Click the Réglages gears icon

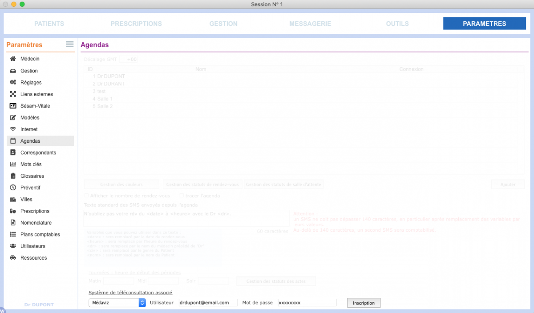point(13,82)
